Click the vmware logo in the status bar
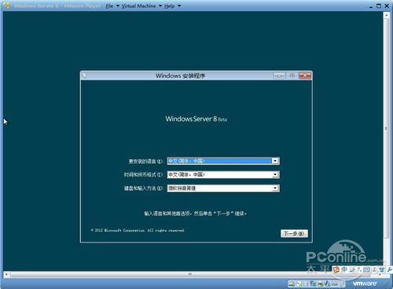The height and width of the screenshot is (289, 393). [365, 283]
